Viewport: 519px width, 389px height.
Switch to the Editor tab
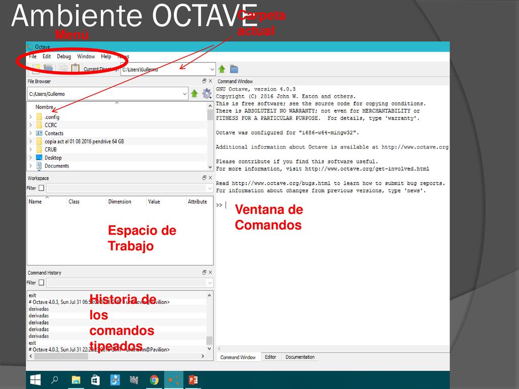271,357
